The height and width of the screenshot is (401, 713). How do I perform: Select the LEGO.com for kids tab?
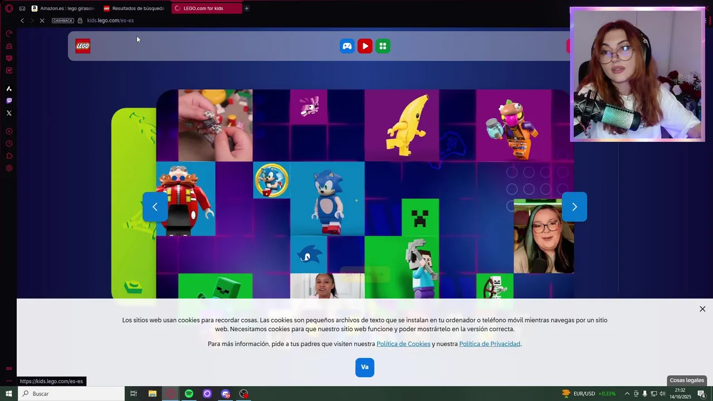click(x=207, y=8)
